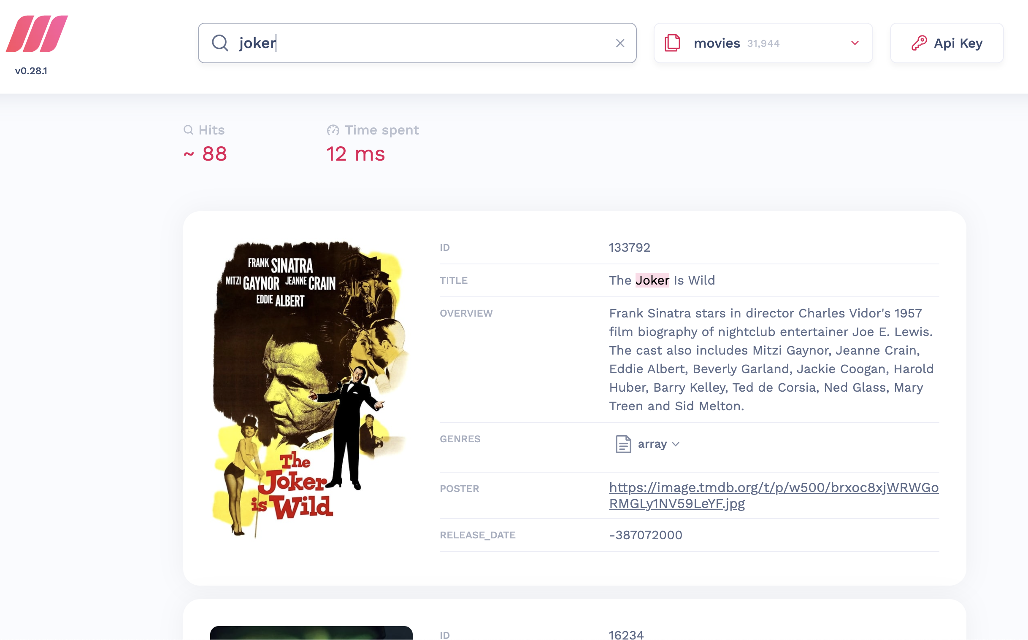Clear the search with X icon
1028x640 pixels.
[620, 43]
